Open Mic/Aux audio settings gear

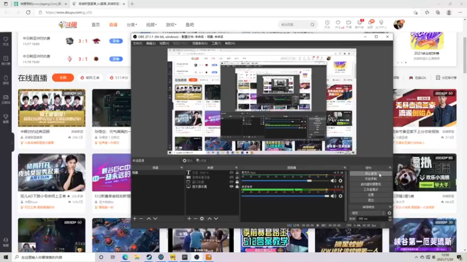[340, 180]
